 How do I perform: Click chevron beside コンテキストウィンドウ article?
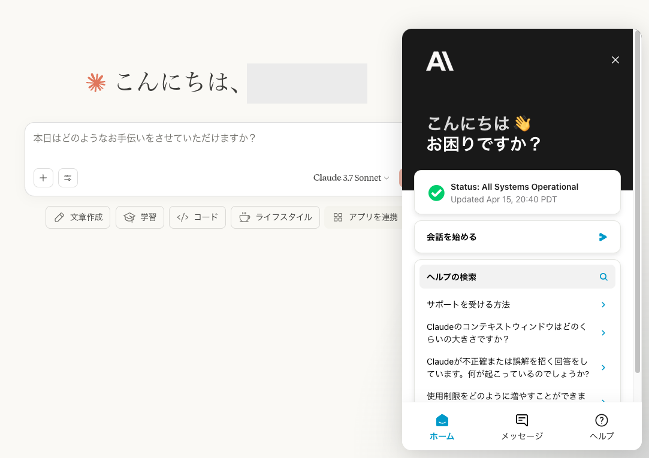(603, 333)
